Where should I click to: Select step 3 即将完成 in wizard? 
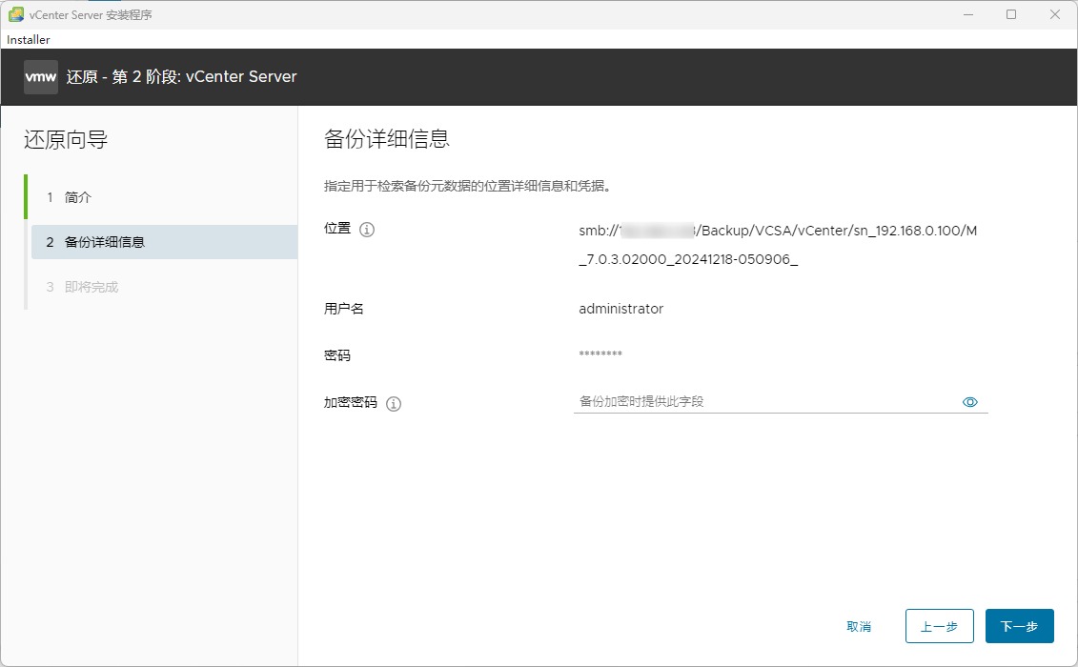[92, 287]
